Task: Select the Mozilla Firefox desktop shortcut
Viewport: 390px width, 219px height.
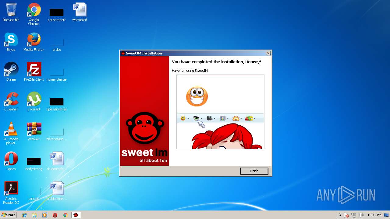Action: click(34, 42)
